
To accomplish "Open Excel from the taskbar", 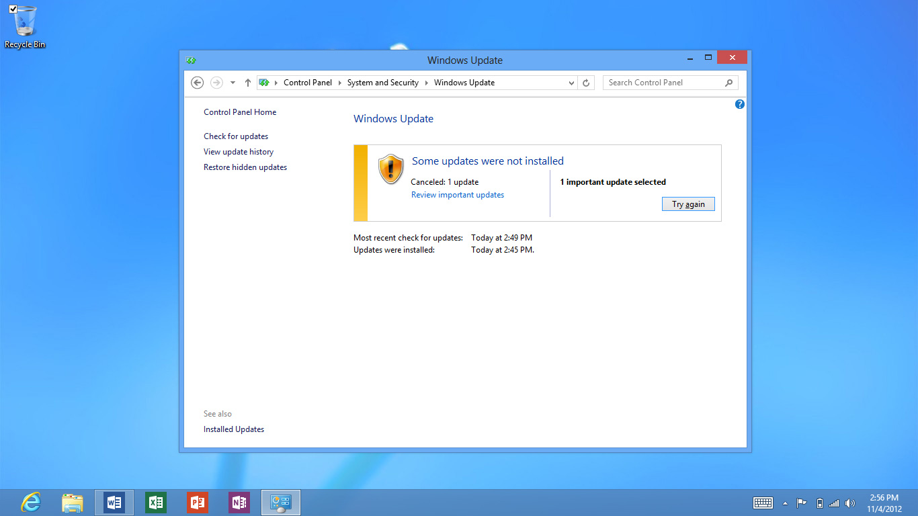I will (x=156, y=503).
